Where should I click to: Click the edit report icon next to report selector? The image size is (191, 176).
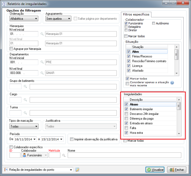tap(77, 170)
